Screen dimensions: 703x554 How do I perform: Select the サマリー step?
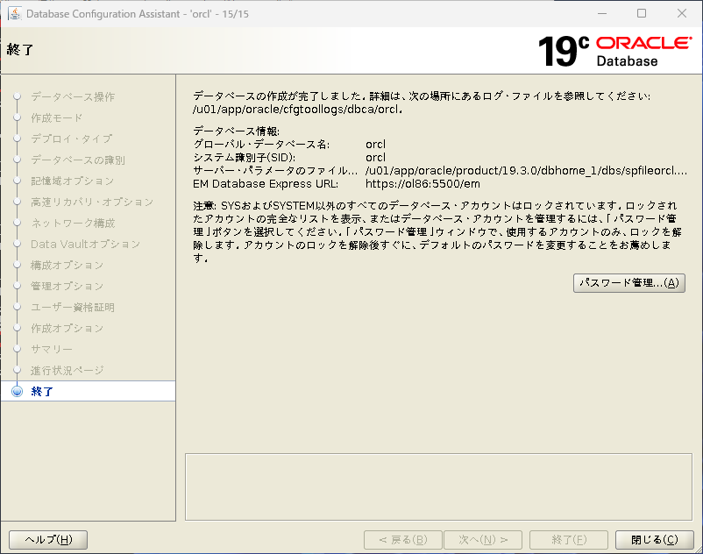pyautogui.click(x=51, y=349)
